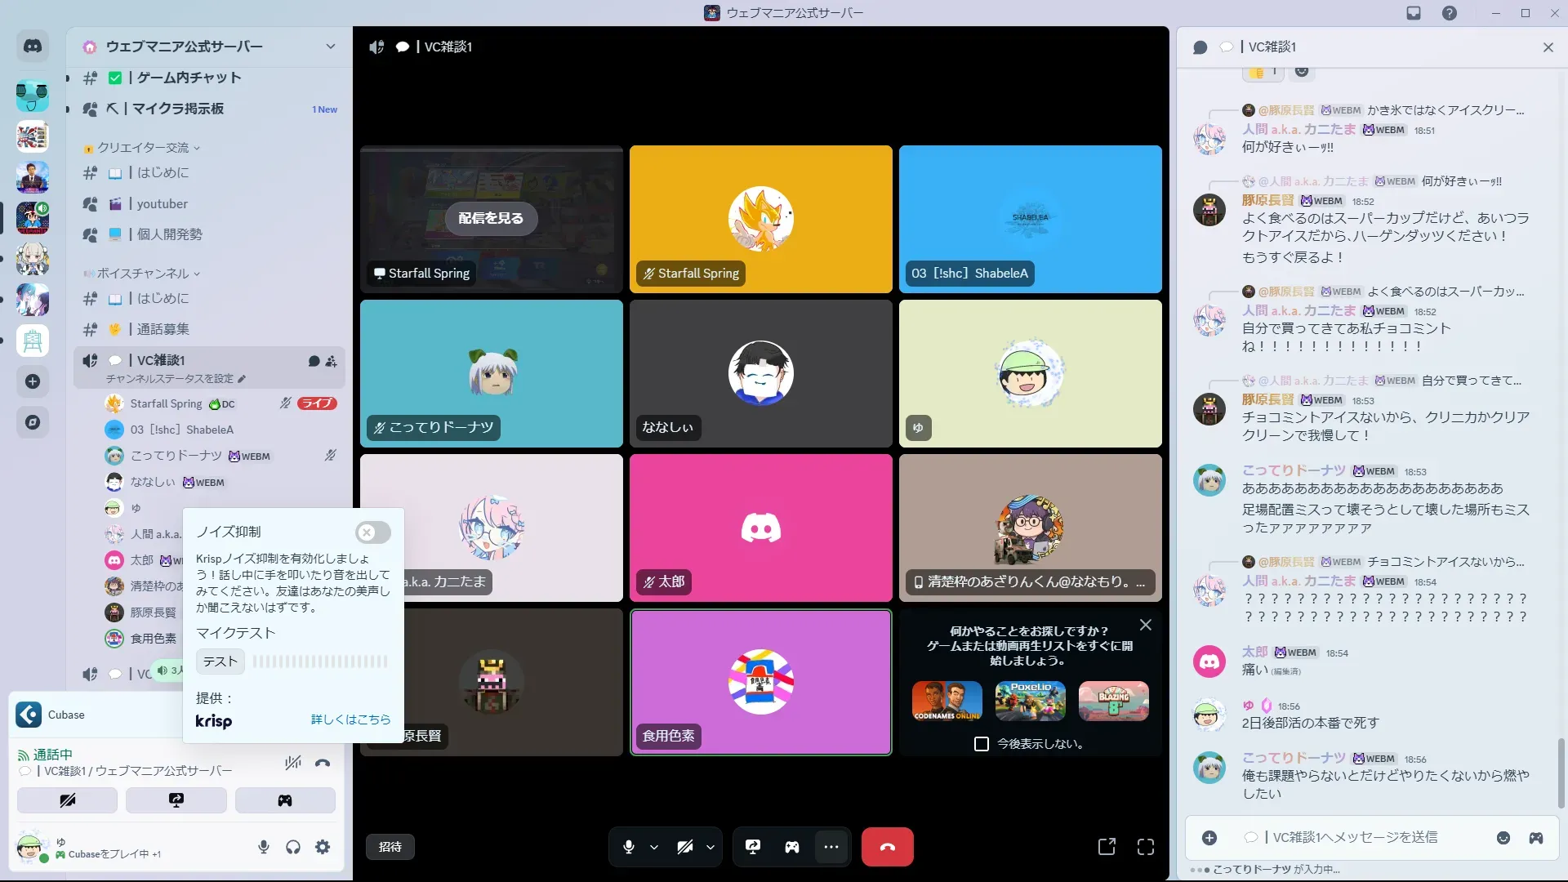Viewport: 1568px width, 882px height.
Task: Start an activity with the gamepad toolbar icon
Action: tap(792, 847)
